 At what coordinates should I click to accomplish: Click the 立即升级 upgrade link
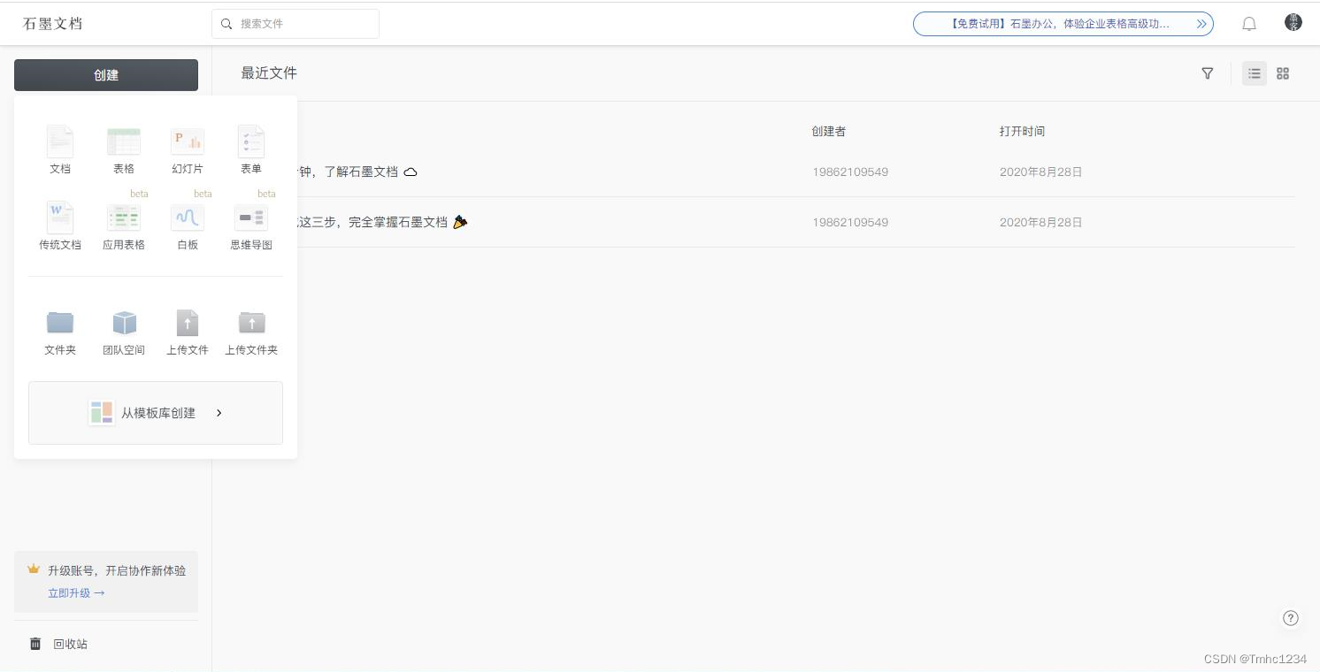point(76,593)
